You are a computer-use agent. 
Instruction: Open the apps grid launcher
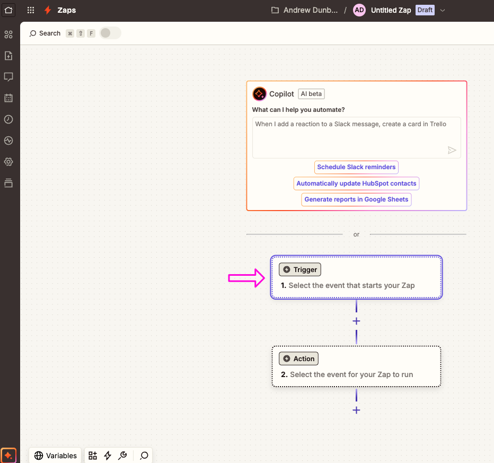31,10
